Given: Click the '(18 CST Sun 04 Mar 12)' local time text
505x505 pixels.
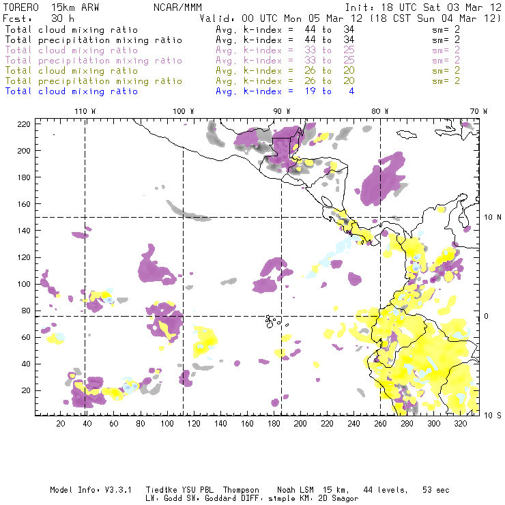Looking at the screenshot, I should 435,18.
